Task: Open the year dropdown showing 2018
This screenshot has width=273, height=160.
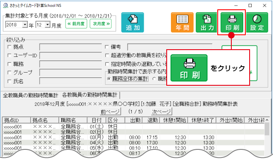Action: pyautogui.click(x=25, y=25)
